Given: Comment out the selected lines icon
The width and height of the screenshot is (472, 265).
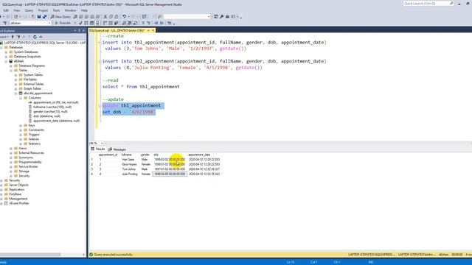Looking at the screenshot, I should (x=143, y=23).
